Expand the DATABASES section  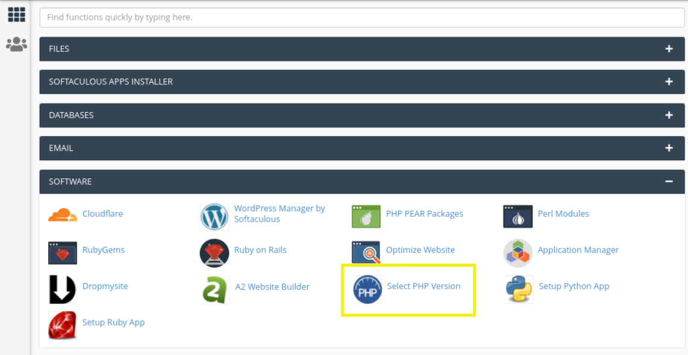669,115
